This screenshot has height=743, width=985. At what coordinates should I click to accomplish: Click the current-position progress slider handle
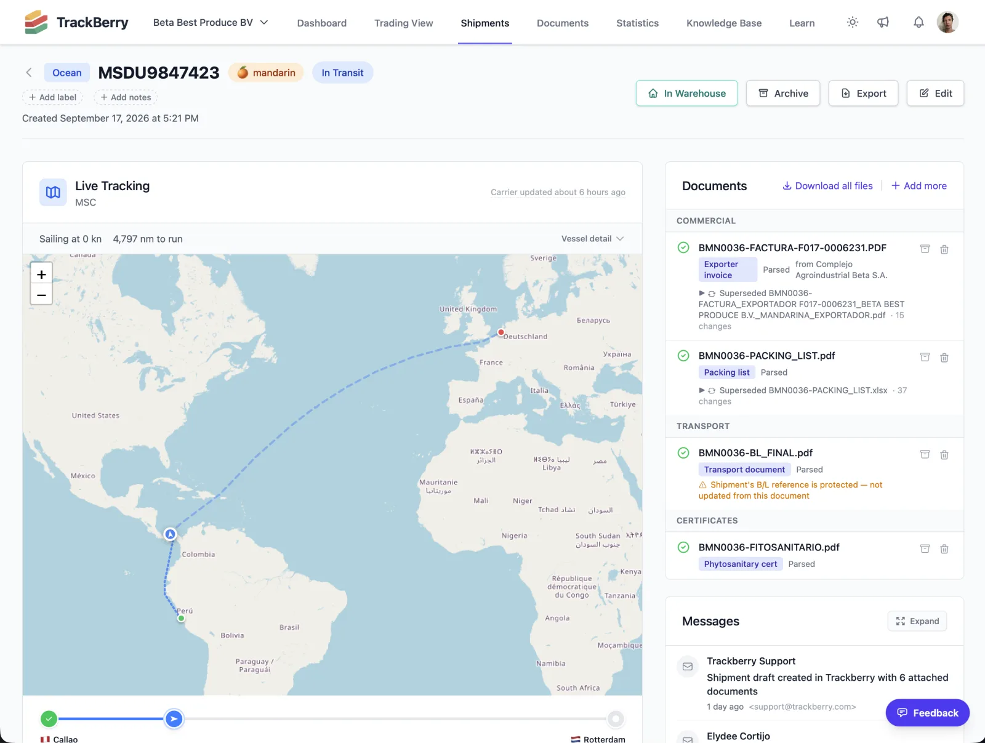(174, 718)
